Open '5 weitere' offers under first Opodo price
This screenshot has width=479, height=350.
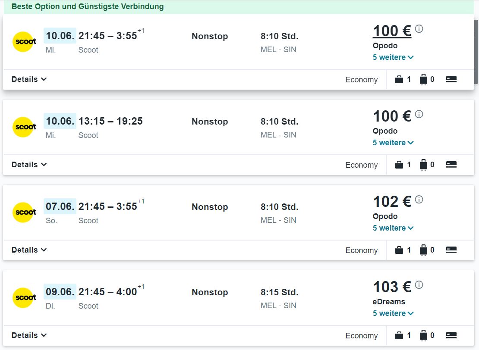pyautogui.click(x=393, y=57)
